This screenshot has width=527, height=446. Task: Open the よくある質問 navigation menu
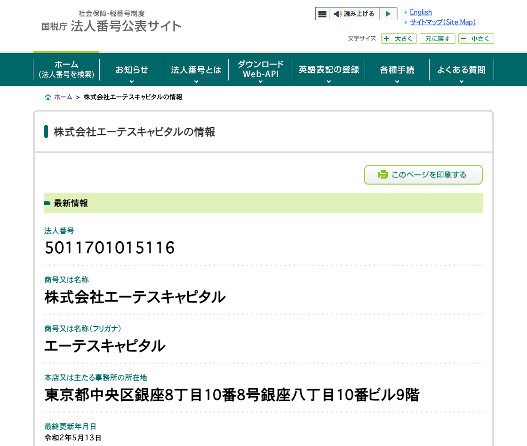point(462,70)
